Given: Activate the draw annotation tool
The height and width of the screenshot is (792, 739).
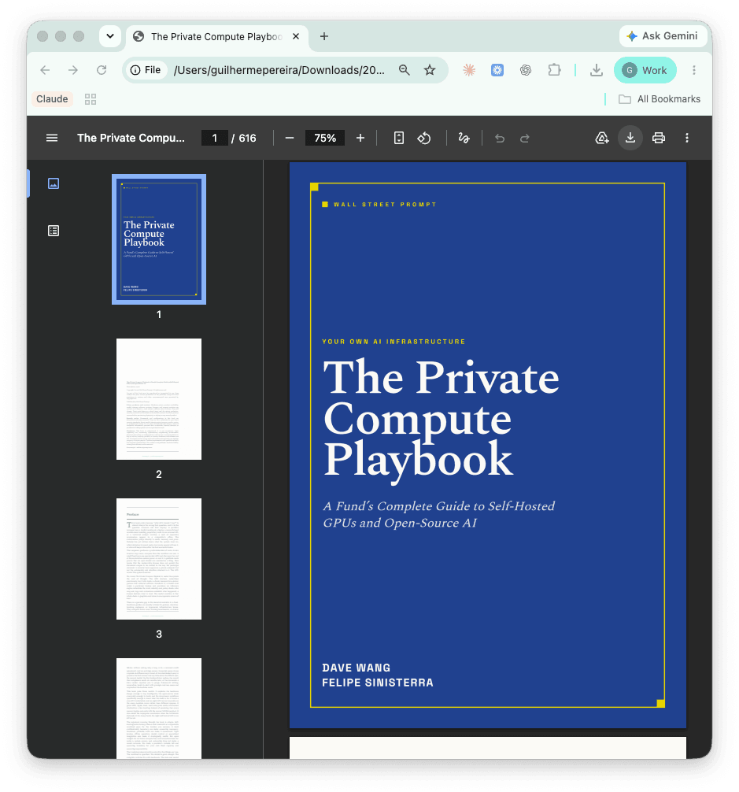Looking at the screenshot, I should 464,138.
